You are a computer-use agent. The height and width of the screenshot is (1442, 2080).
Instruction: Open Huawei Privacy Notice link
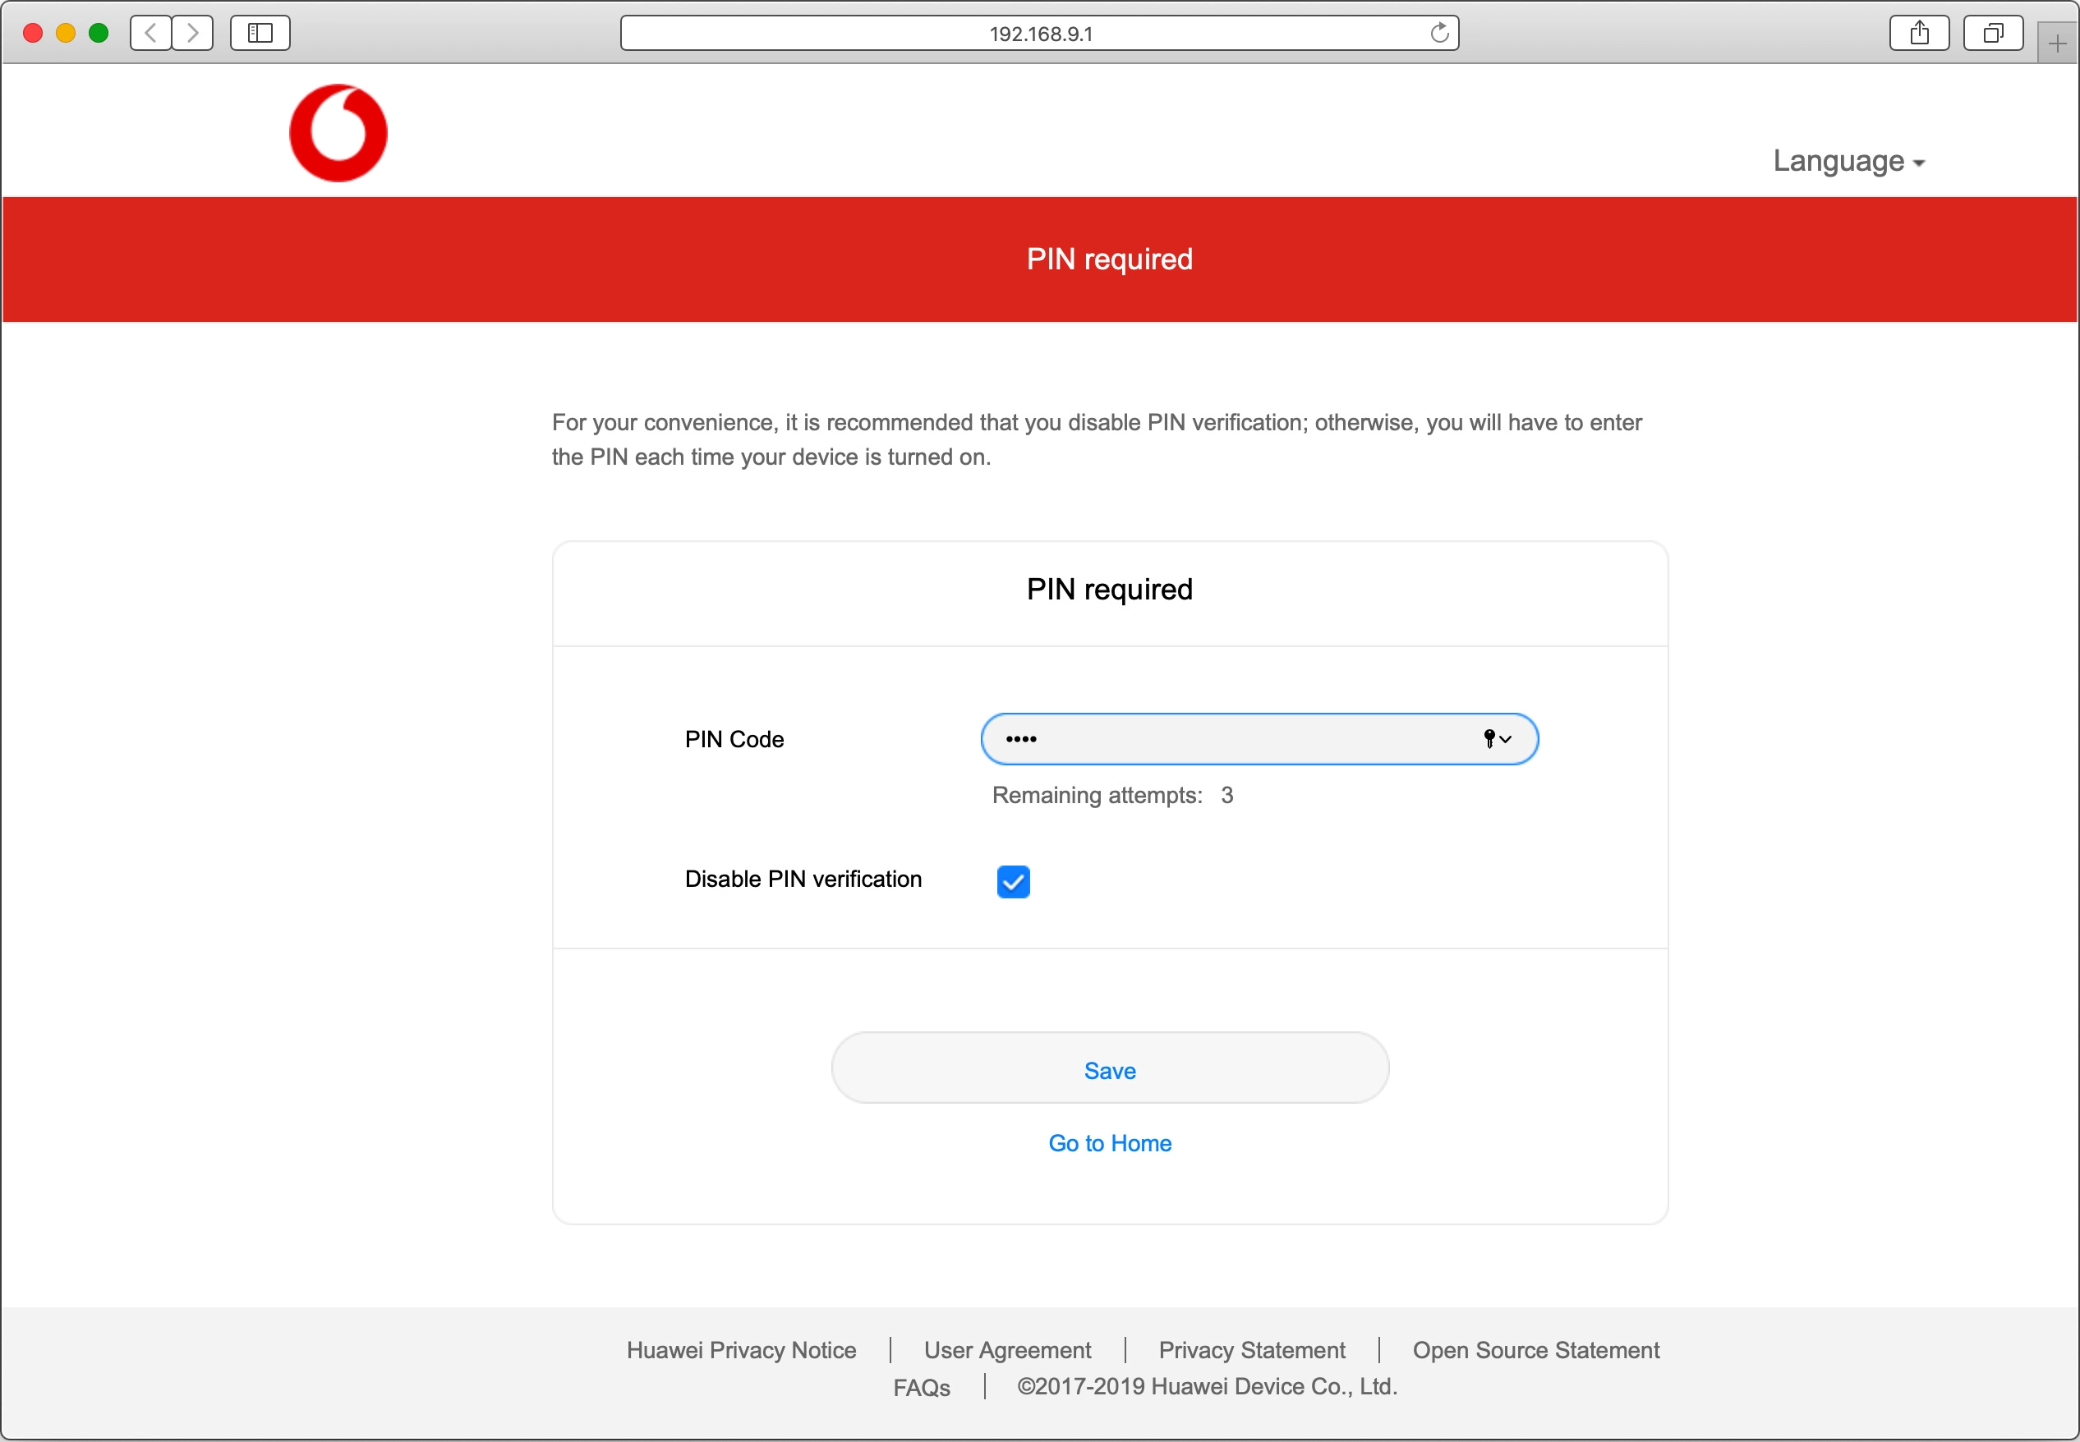(741, 1350)
